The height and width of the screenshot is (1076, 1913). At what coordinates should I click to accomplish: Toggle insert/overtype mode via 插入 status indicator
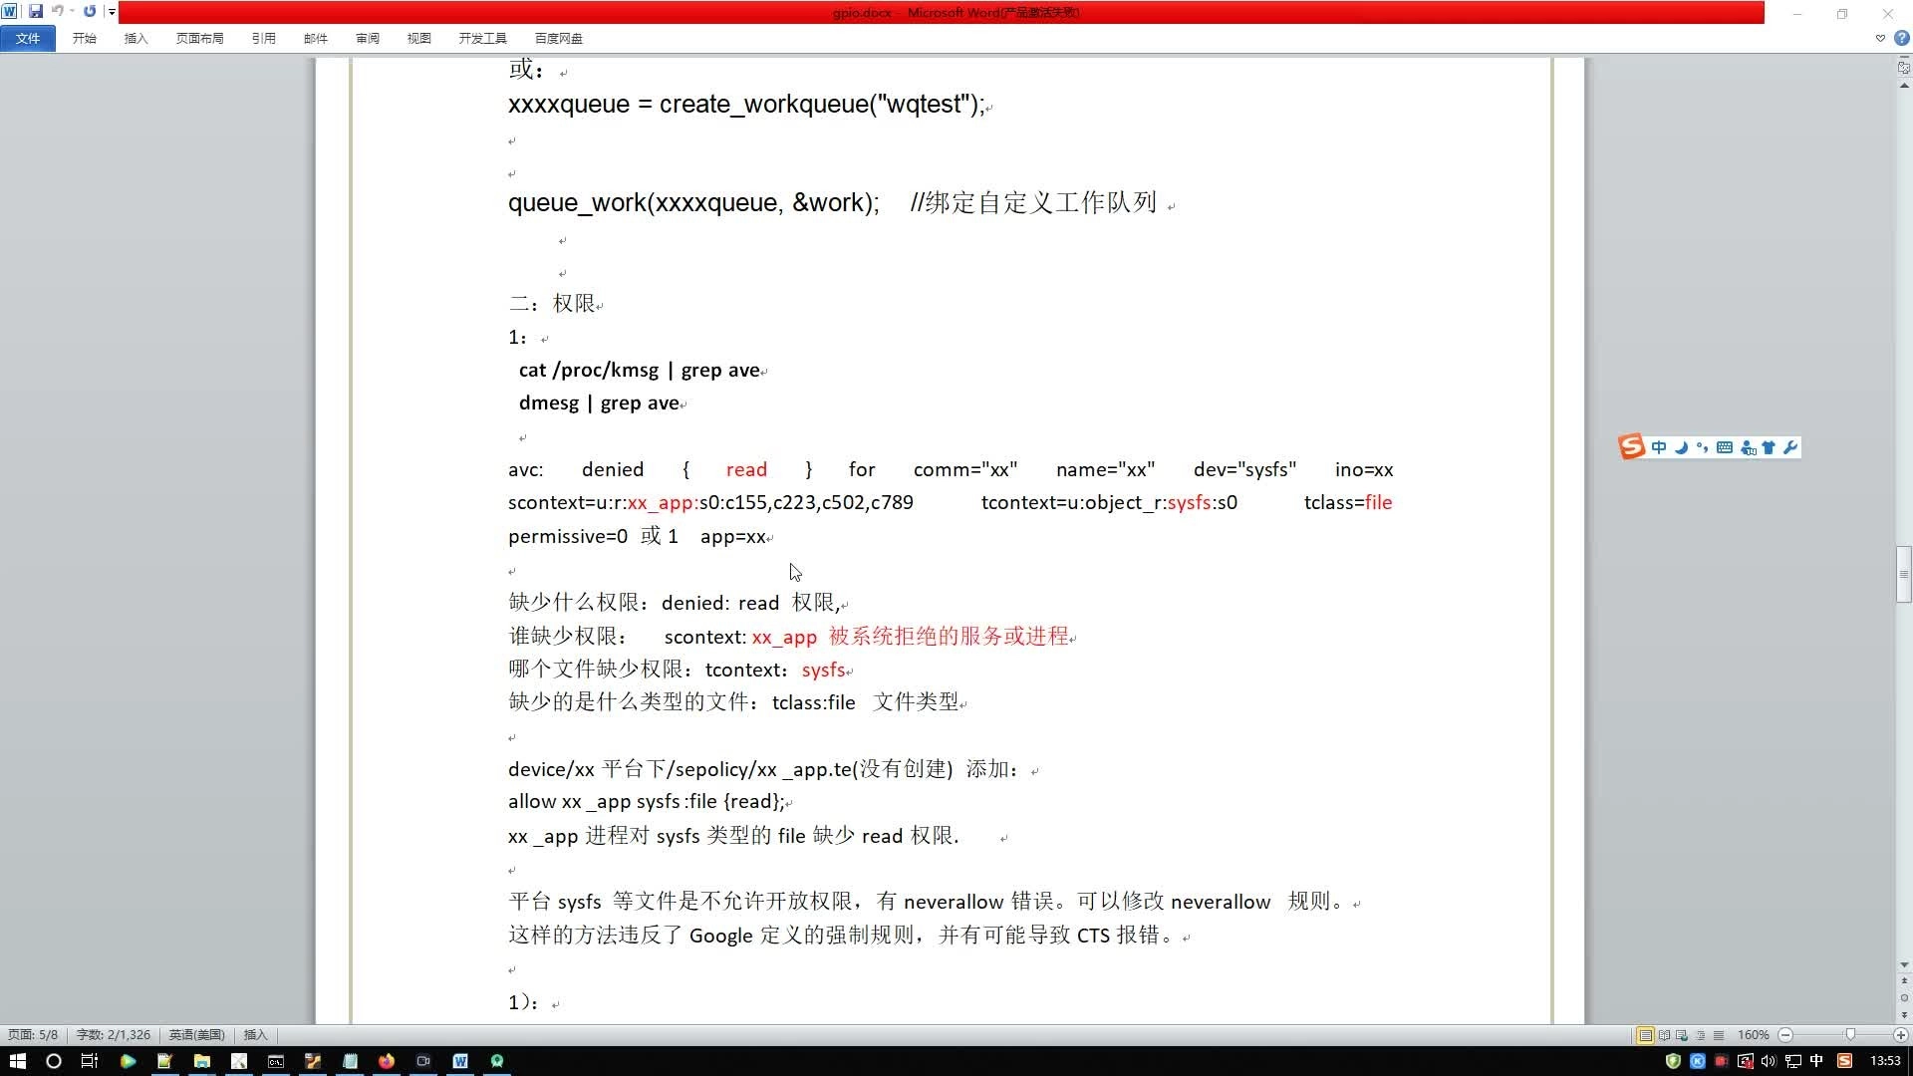click(255, 1035)
